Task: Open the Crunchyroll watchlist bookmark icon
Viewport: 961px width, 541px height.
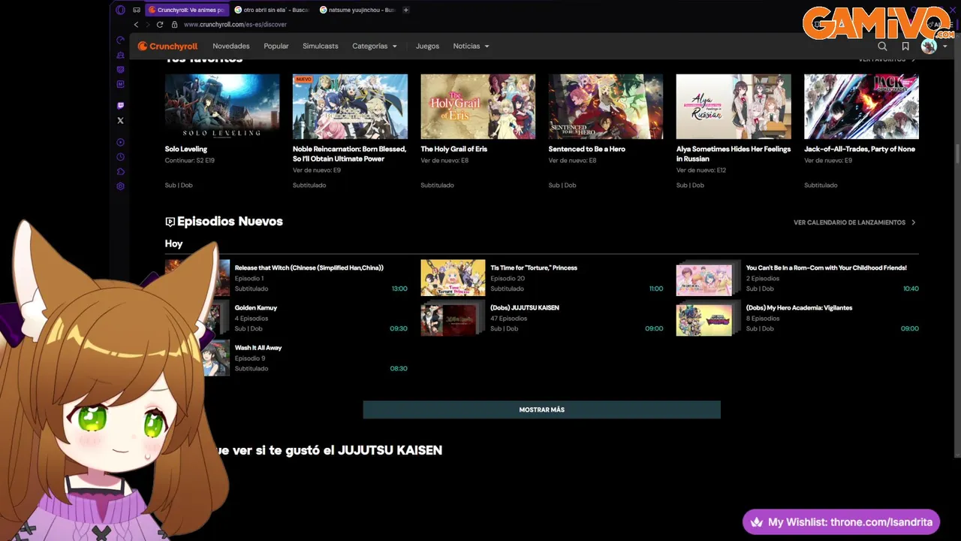Action: click(x=905, y=46)
